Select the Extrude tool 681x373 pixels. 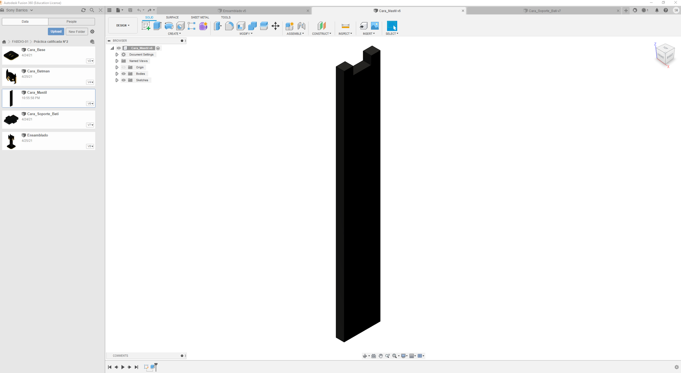click(157, 26)
